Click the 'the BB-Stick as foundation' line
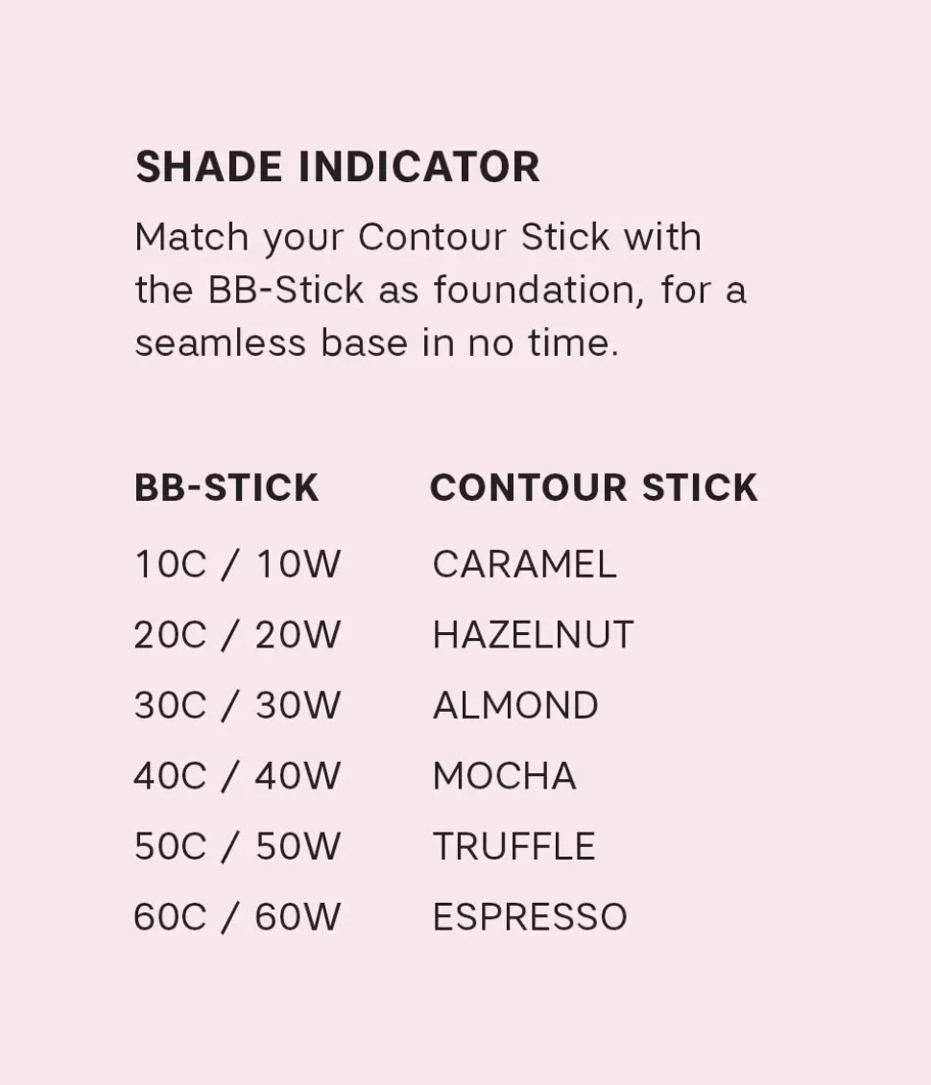The height and width of the screenshot is (1085, 931). 440,290
